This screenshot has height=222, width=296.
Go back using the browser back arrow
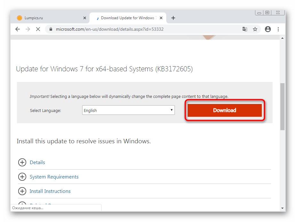pyautogui.click(x=18, y=29)
